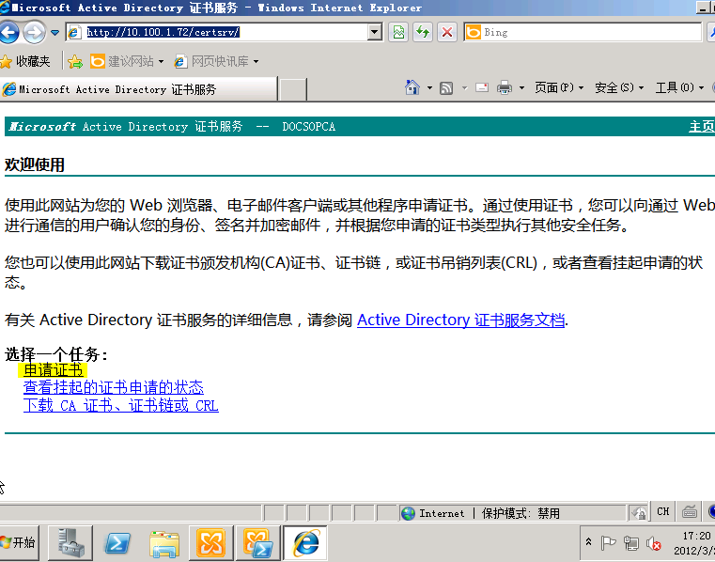
Task: Open the 工具(O) menu
Action: pyautogui.click(x=679, y=87)
